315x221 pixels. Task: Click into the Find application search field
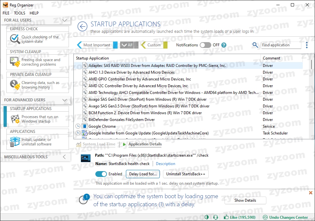(x=281, y=45)
